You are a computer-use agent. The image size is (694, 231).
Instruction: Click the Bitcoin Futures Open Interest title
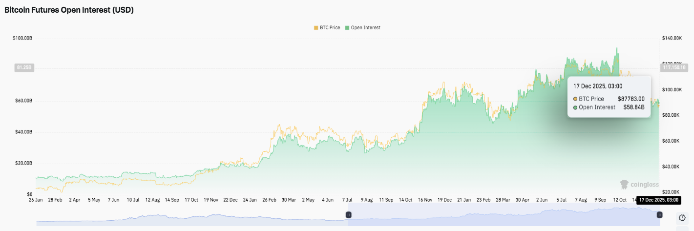pos(69,10)
